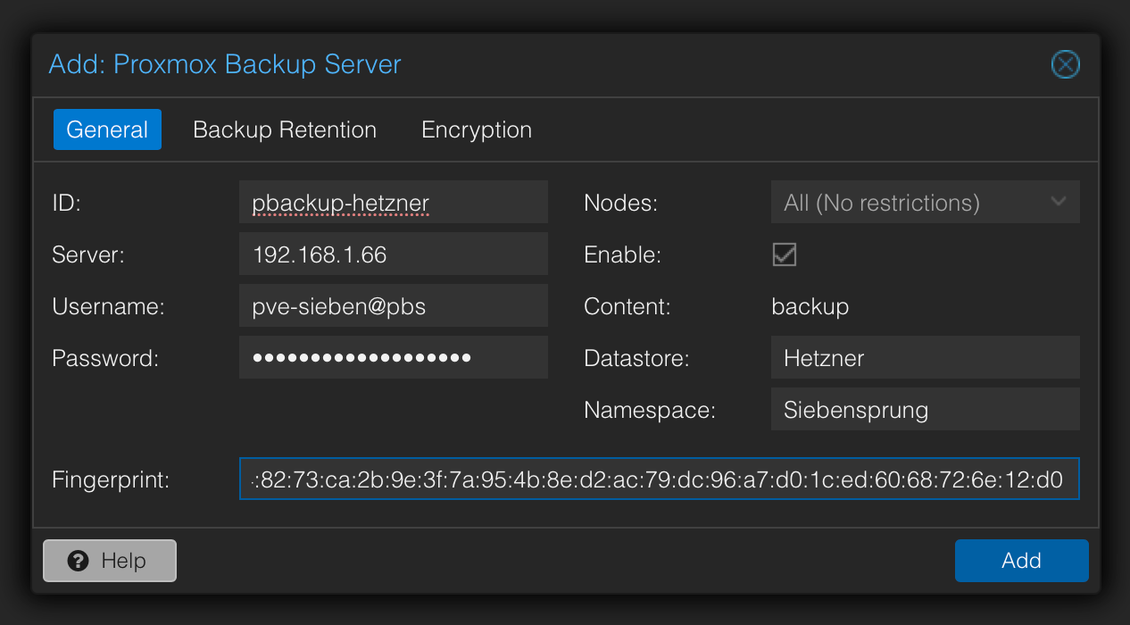Click the Datastore field Hetzner

[x=926, y=357]
